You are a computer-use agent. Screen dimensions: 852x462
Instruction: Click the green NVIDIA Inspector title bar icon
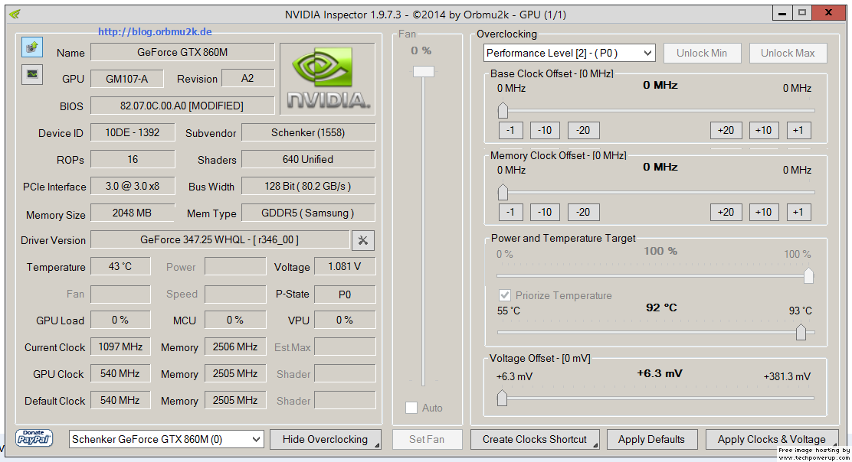click(15, 14)
